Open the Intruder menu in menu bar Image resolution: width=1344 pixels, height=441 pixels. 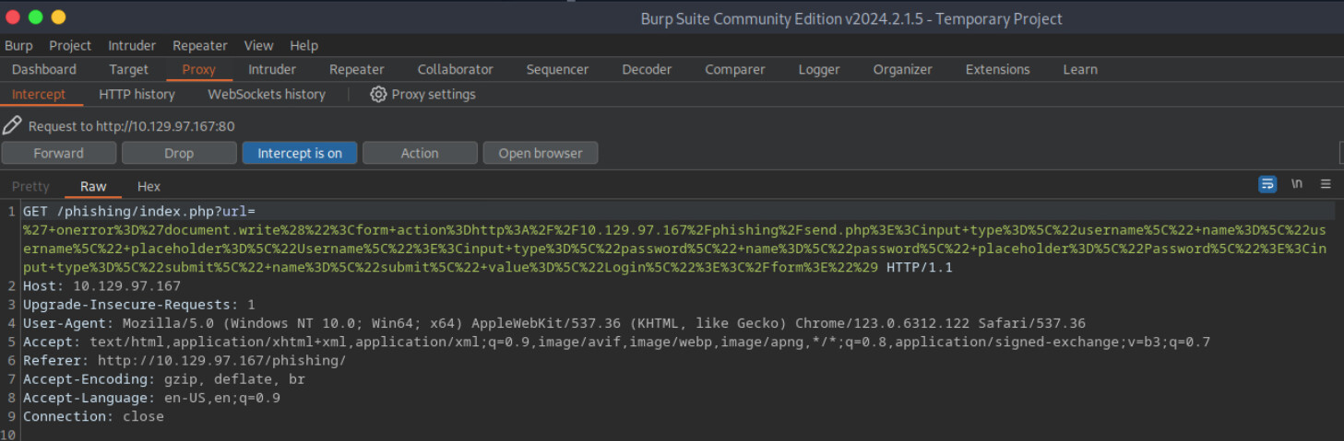point(132,45)
